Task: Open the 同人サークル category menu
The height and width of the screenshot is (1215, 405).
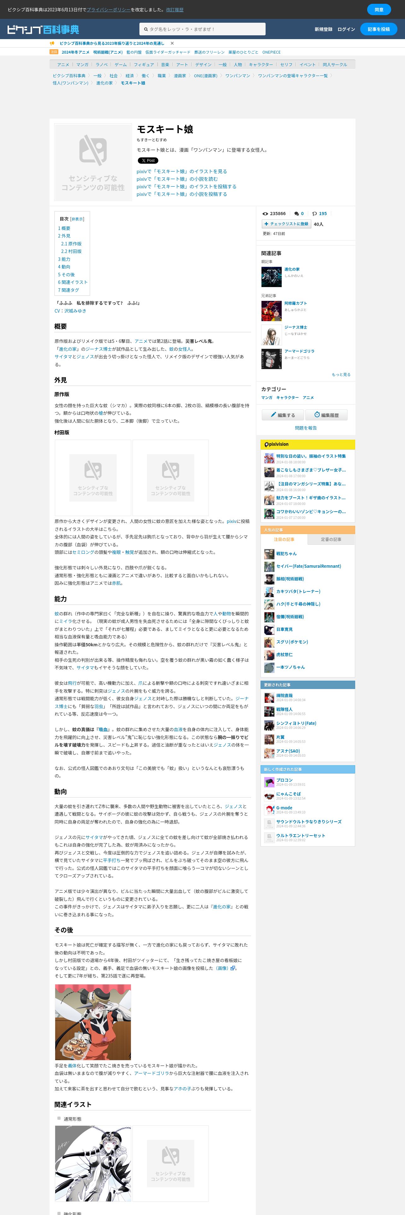Action: tap(335, 65)
